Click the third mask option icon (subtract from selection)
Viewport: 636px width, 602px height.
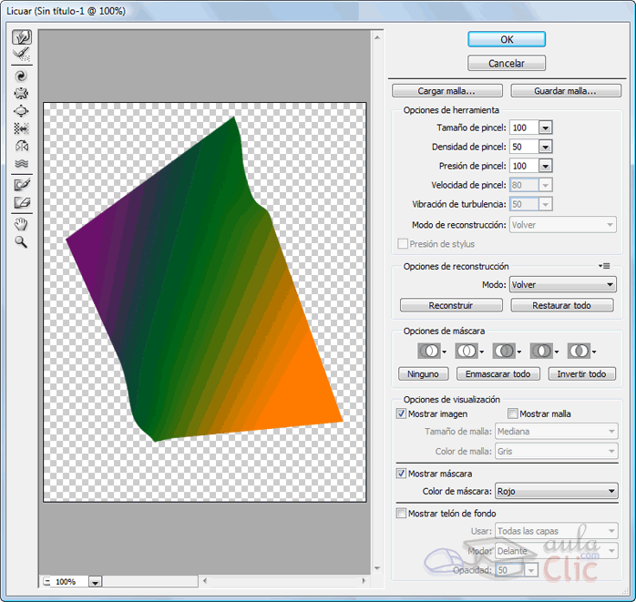pyautogui.click(x=504, y=351)
